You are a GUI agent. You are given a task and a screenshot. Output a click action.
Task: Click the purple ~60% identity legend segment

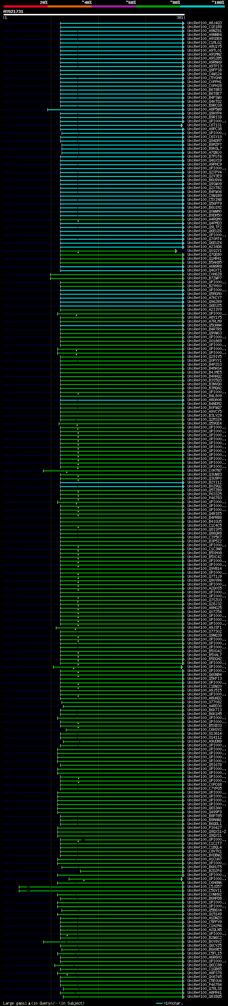[114, 6]
